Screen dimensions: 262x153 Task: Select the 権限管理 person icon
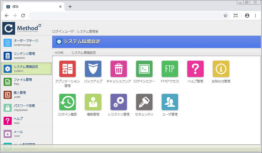tap(93, 102)
